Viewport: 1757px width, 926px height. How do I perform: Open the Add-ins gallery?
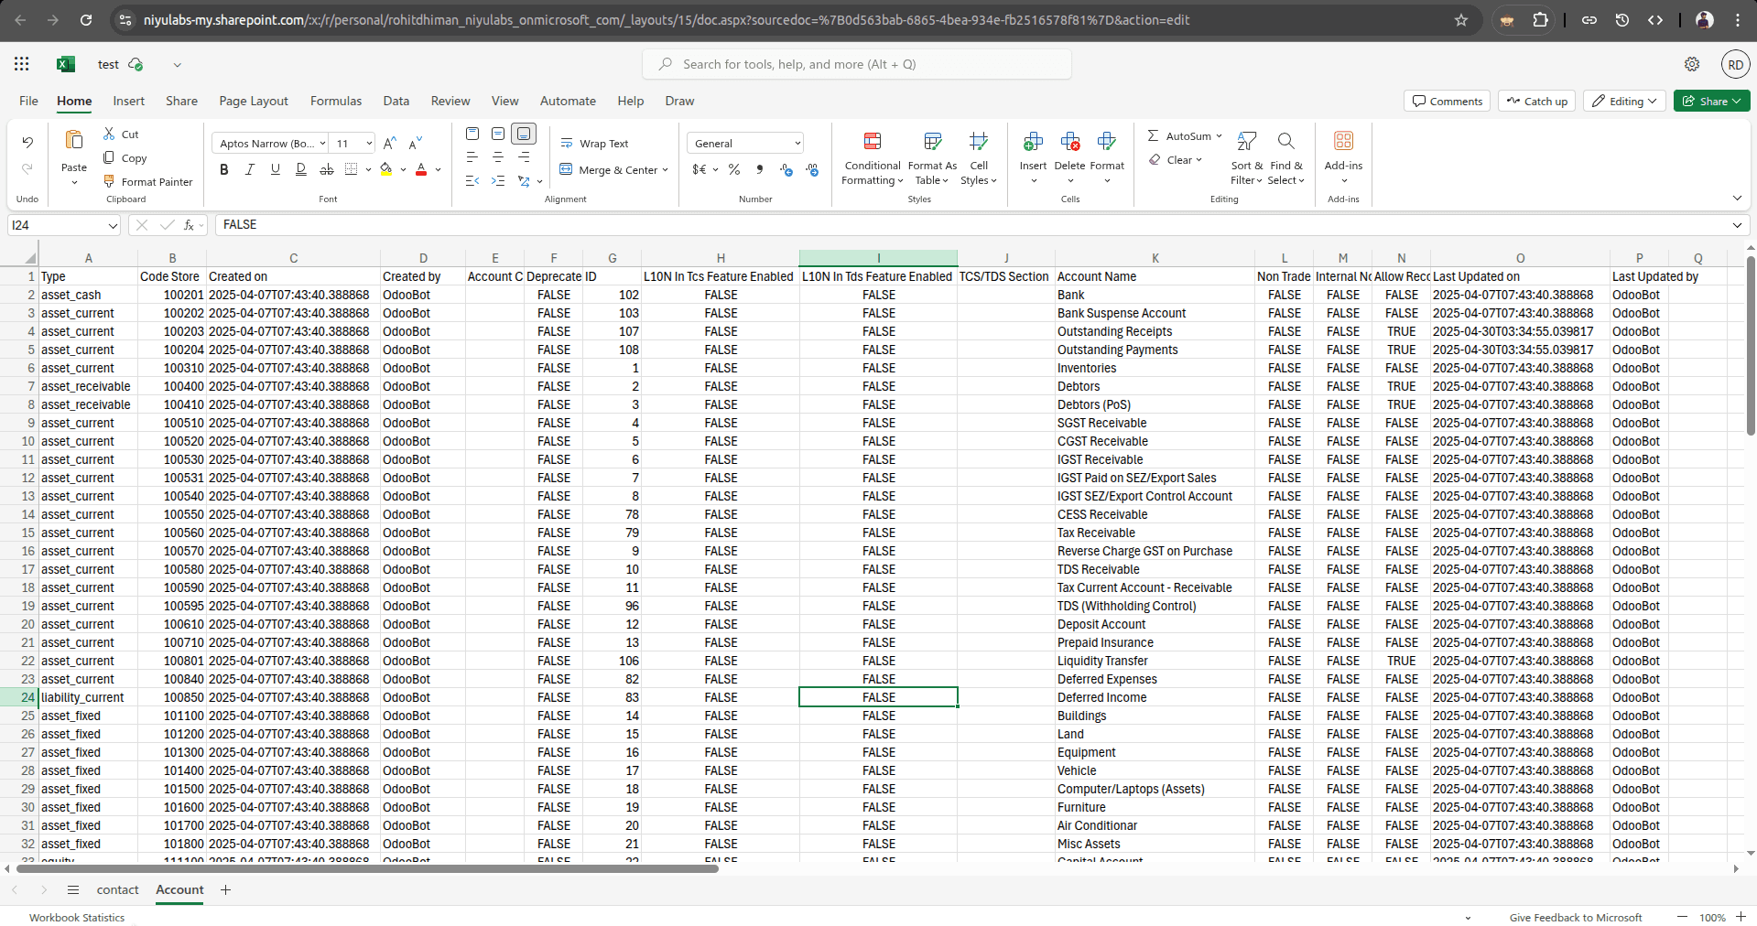[1343, 157]
